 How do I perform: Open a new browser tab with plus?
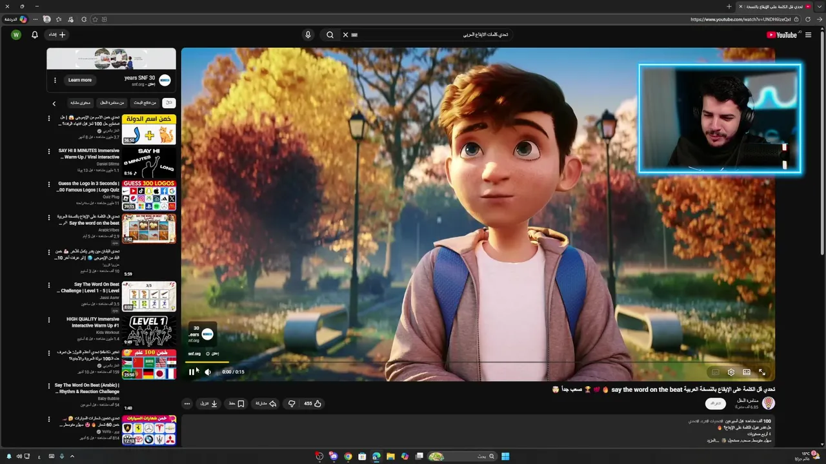click(729, 6)
